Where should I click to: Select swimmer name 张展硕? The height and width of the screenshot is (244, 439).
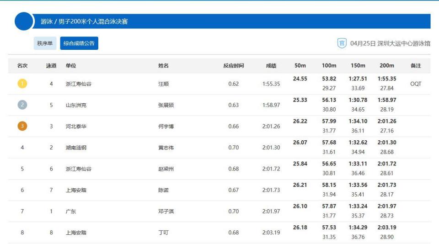[166, 105]
